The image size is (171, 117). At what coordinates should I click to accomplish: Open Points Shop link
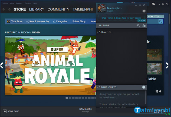(x=79, y=21)
